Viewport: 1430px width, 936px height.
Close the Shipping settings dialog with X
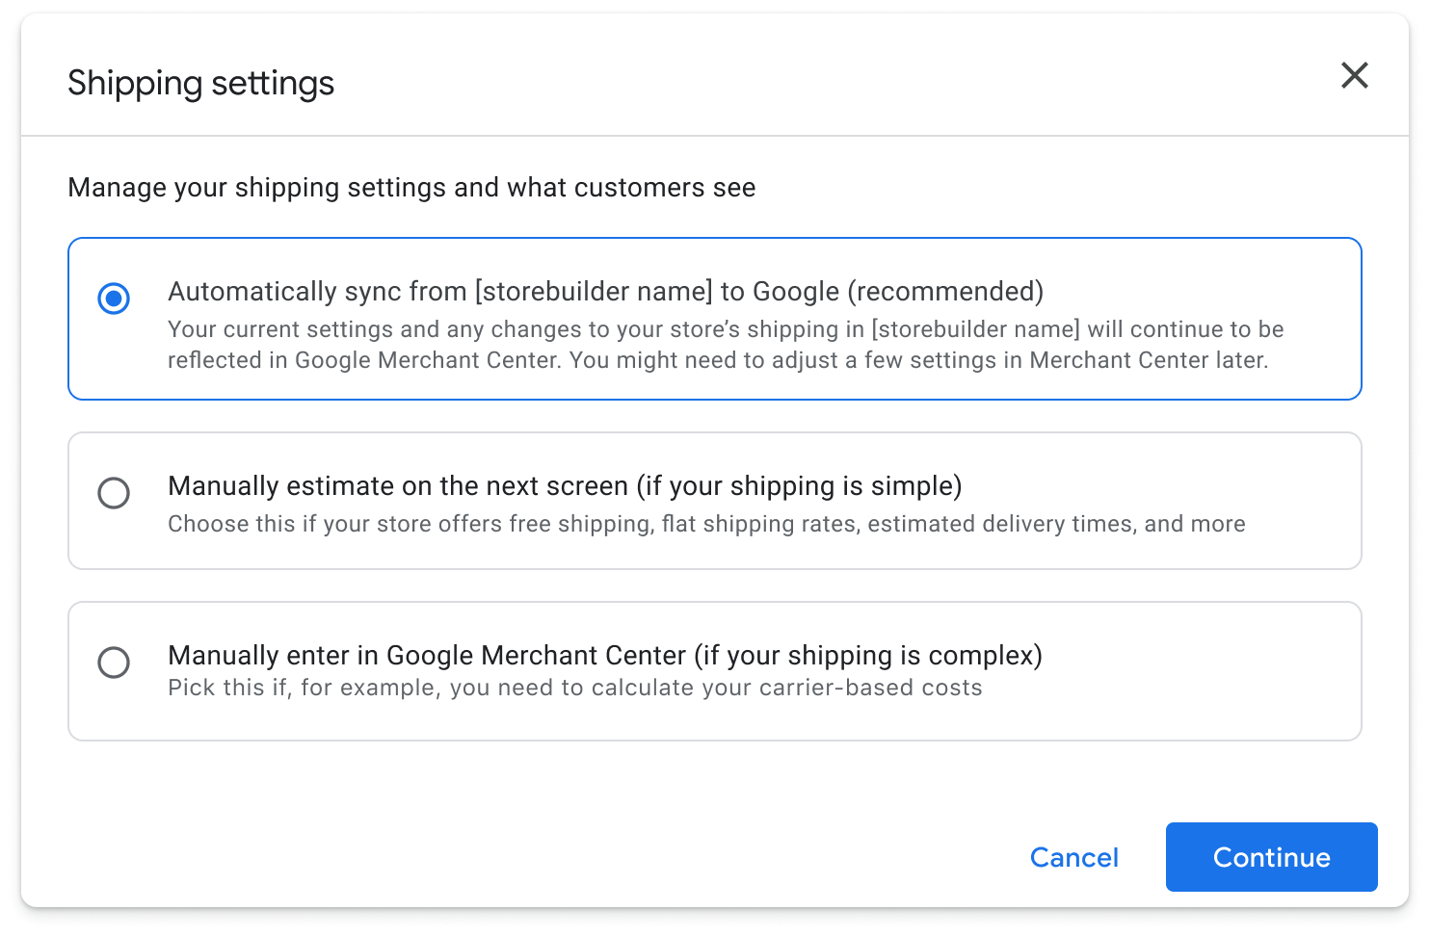point(1354,75)
